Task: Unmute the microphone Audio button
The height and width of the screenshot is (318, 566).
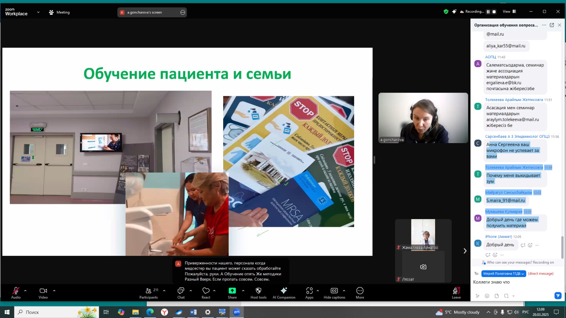Action: point(16,291)
